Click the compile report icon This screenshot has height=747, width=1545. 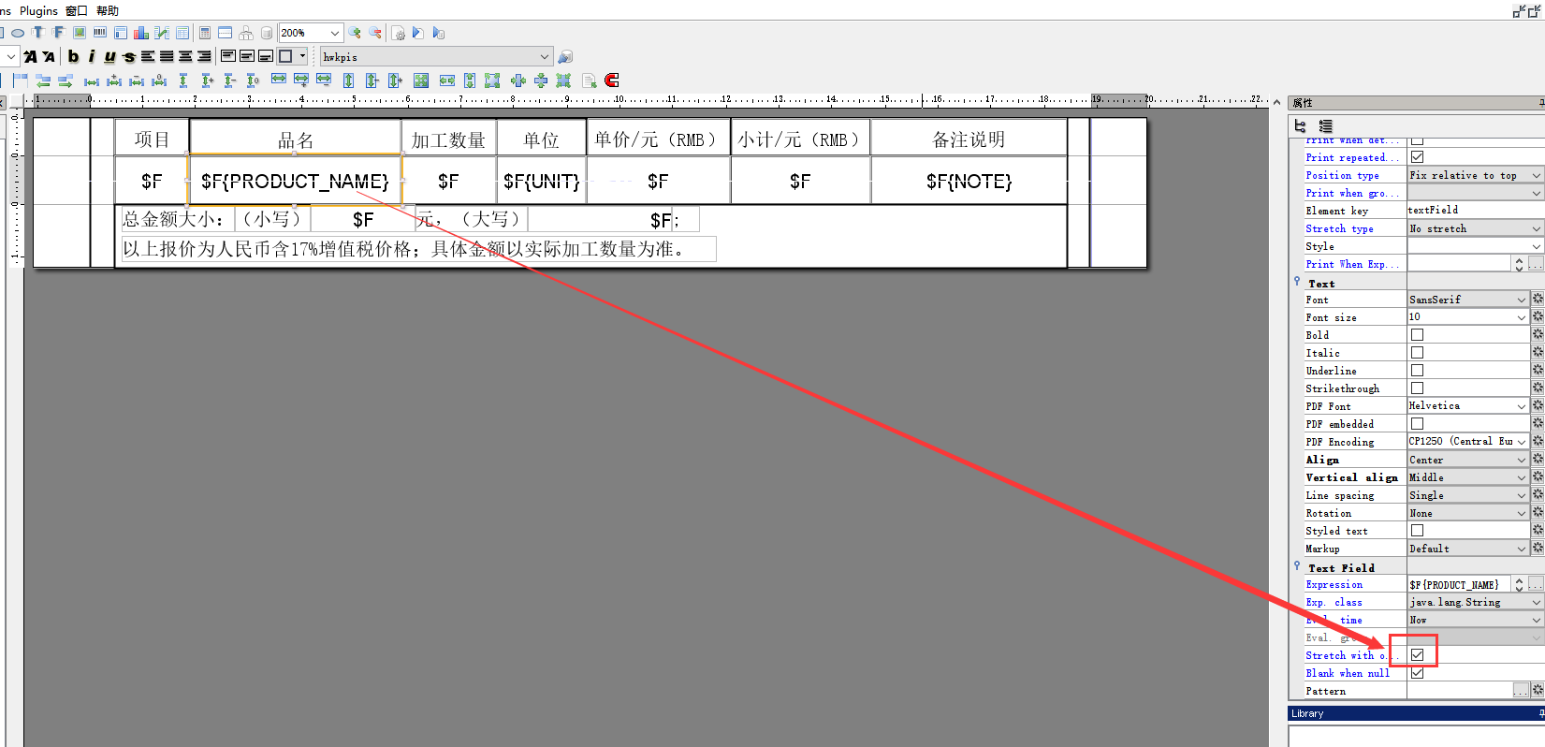coord(399,33)
